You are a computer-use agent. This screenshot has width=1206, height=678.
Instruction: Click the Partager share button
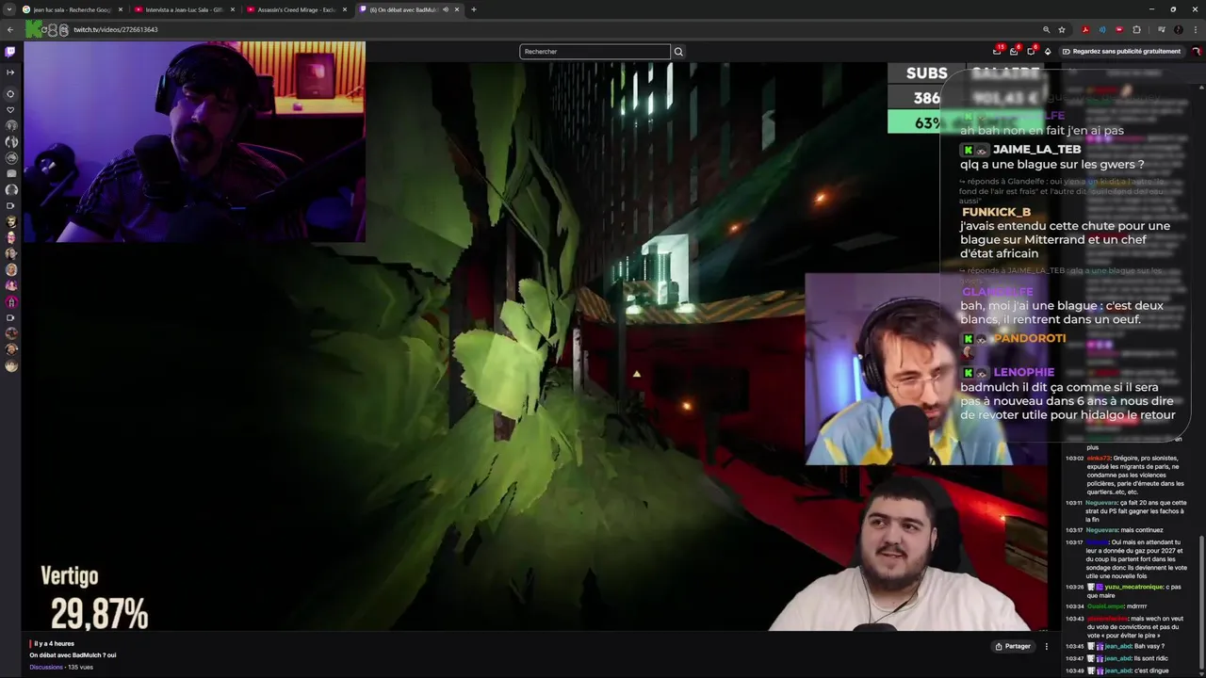tap(1013, 646)
